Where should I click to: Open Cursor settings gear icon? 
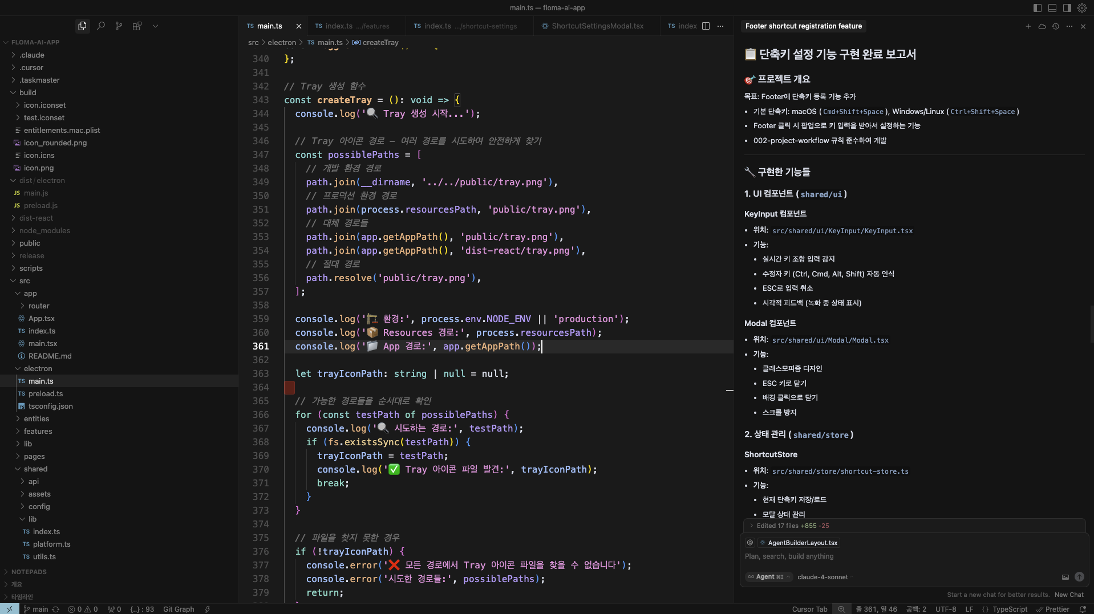pos(1082,8)
